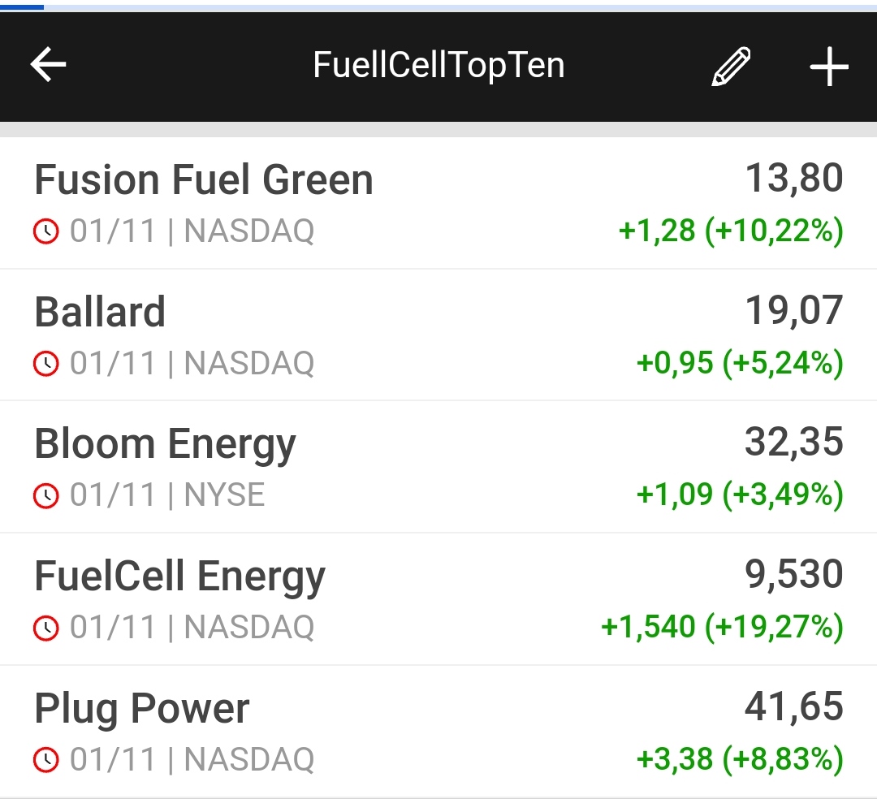The width and height of the screenshot is (877, 799).
Task: Select the FuelCell Energy stock name
Action: click(179, 577)
